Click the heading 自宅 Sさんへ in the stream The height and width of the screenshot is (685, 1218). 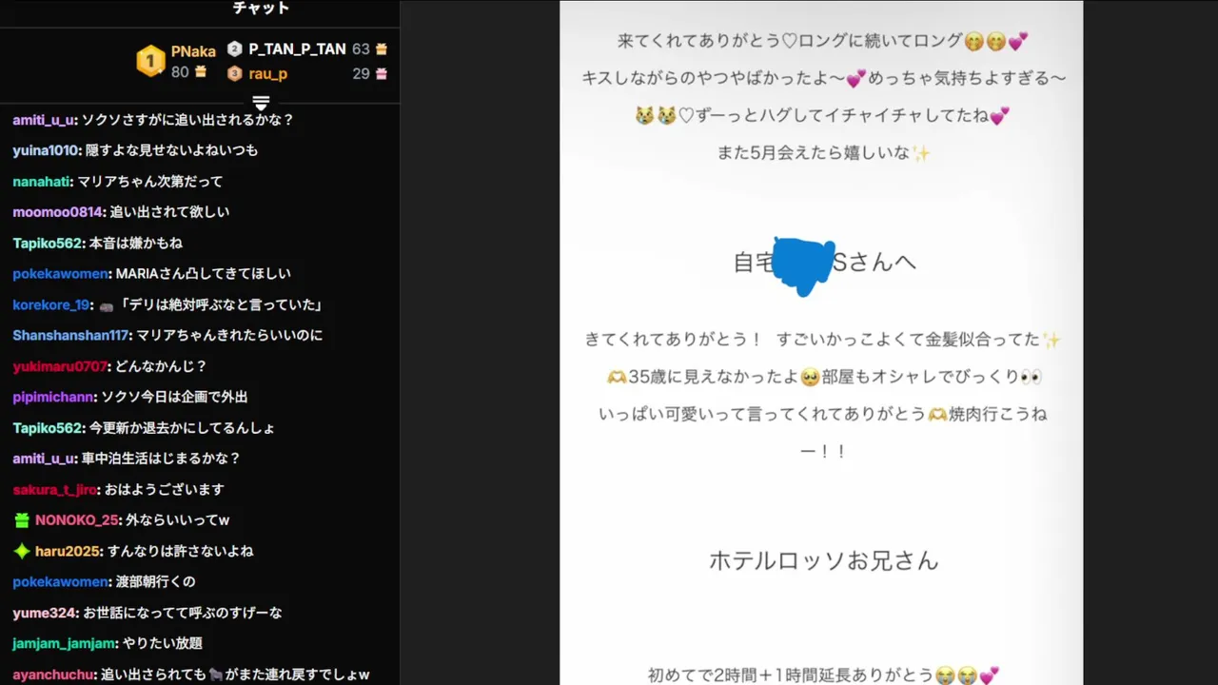[x=824, y=263]
